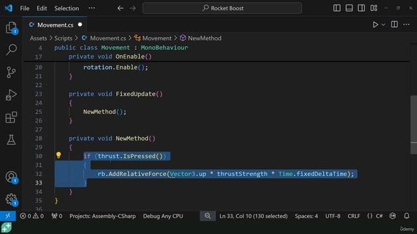Click thrustStrength in line 32
The image size is (417, 234).
[x=242, y=174]
